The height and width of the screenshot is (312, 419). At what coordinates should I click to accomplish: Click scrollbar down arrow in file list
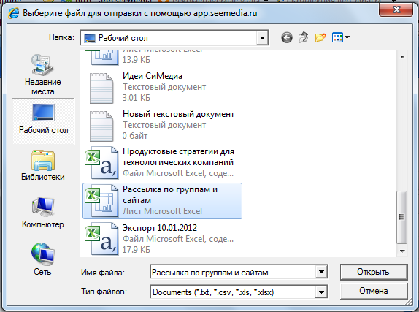click(402, 251)
